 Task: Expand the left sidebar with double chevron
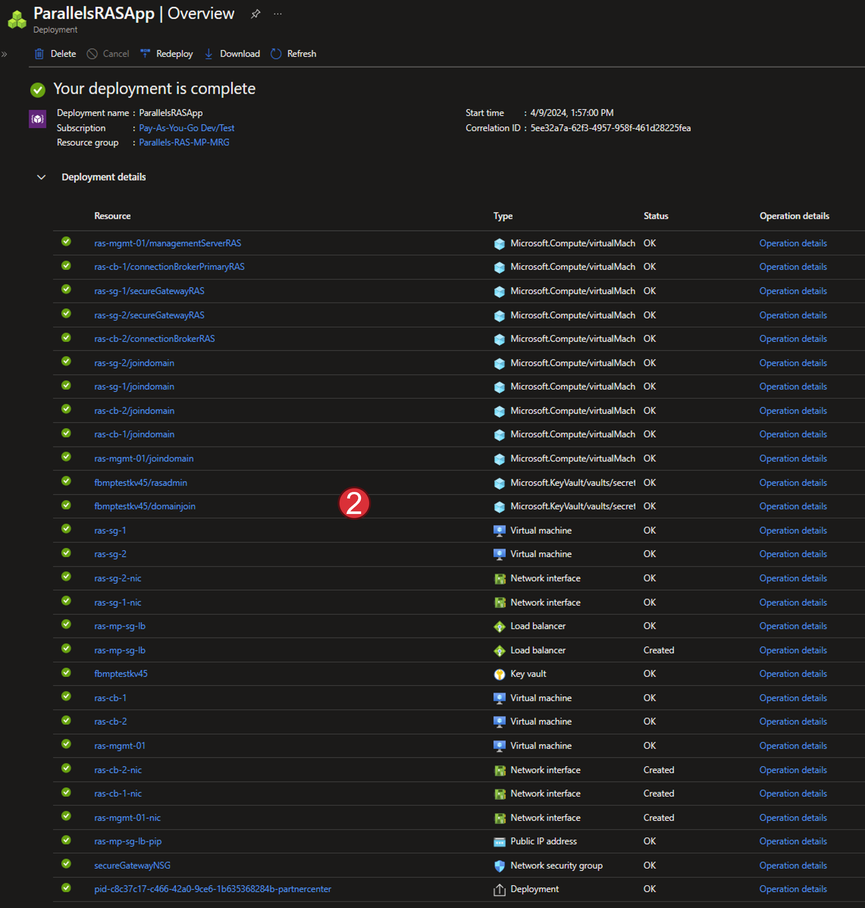tap(5, 54)
